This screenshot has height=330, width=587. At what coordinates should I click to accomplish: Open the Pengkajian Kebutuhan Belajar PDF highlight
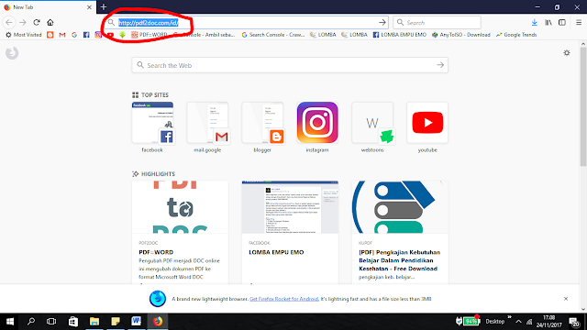coord(400,232)
